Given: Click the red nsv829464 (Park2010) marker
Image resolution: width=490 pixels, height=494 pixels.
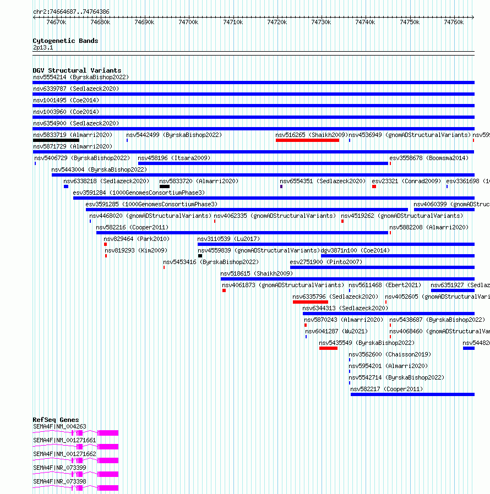Looking at the screenshot, I should point(105,244).
